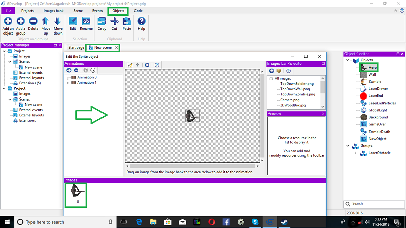Open Steam from taskbar
The width and height of the screenshot is (406, 228).
[x=284, y=222]
